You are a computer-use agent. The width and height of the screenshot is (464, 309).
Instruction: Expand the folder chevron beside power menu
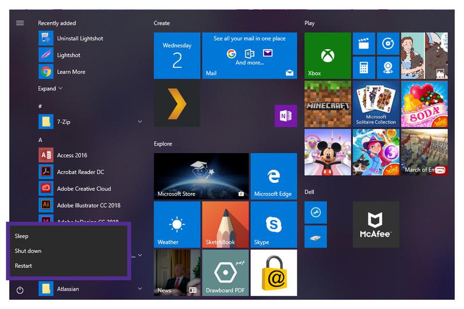click(x=140, y=255)
